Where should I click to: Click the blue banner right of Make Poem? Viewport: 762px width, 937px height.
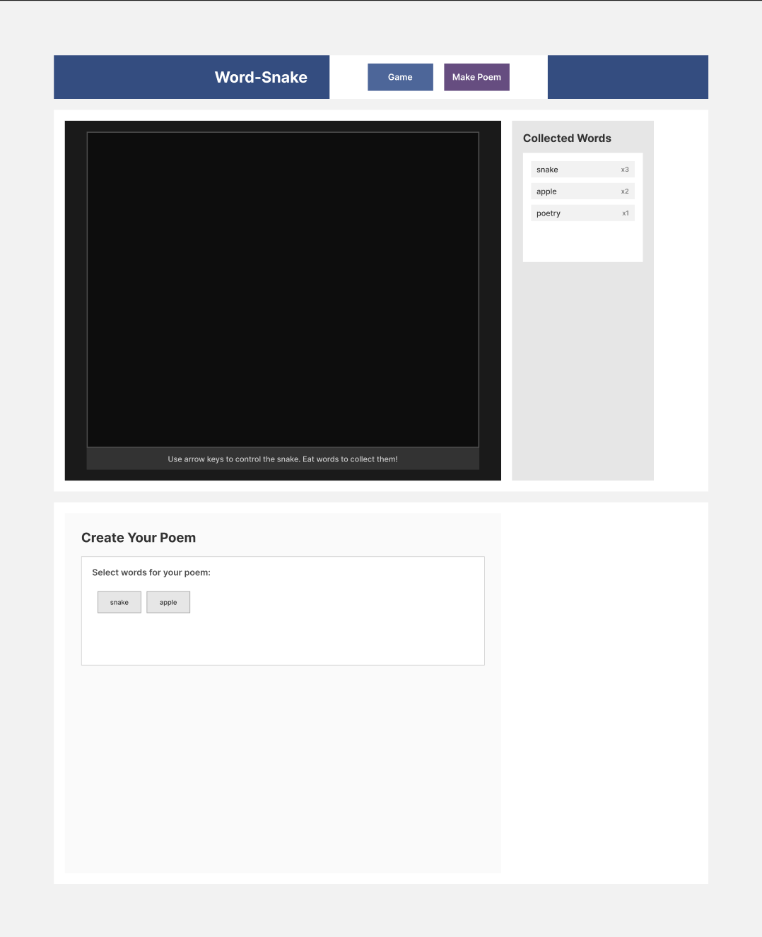coord(628,77)
